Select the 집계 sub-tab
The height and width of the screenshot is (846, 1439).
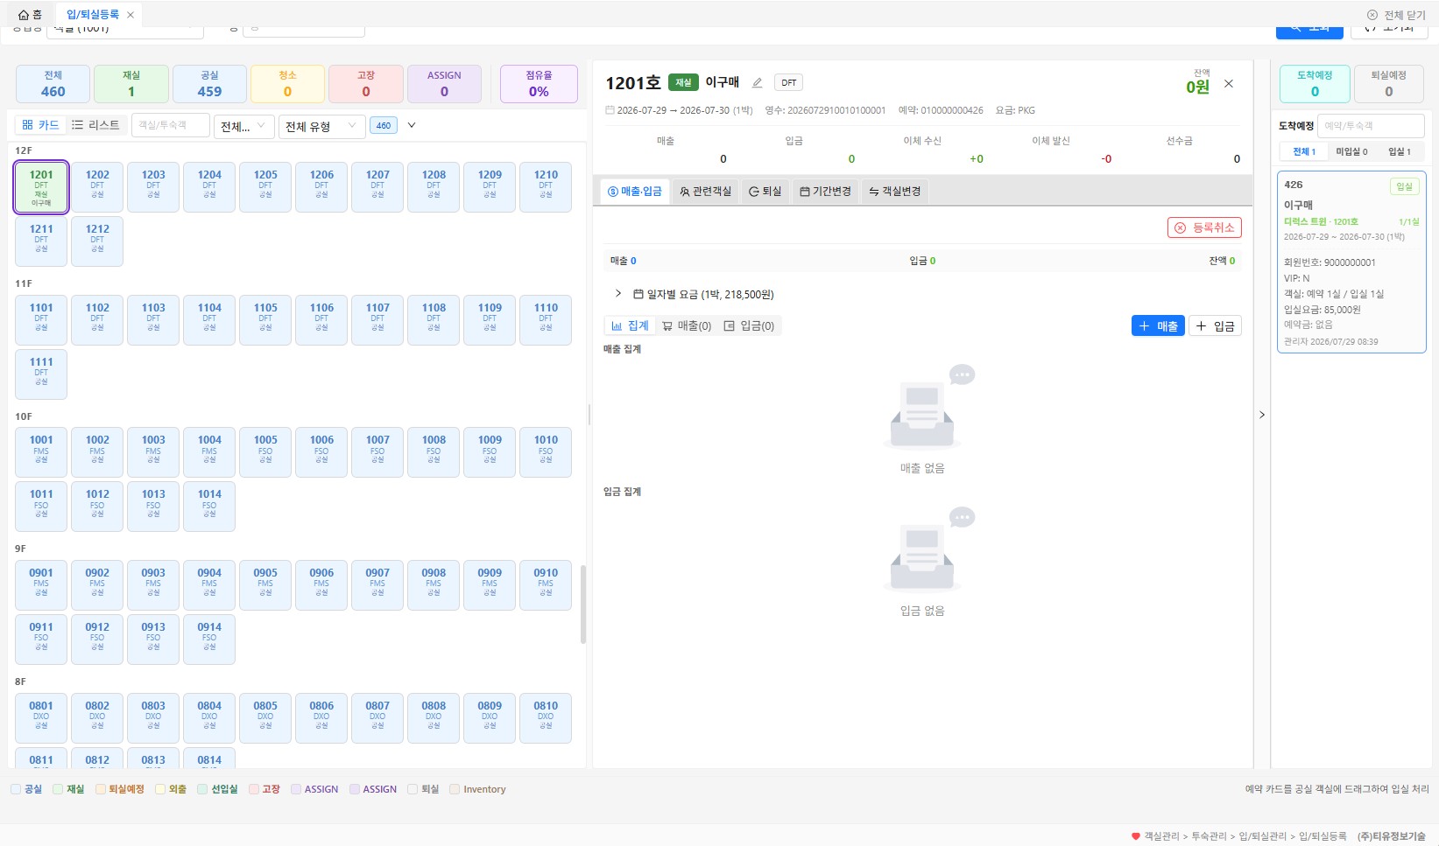630,325
